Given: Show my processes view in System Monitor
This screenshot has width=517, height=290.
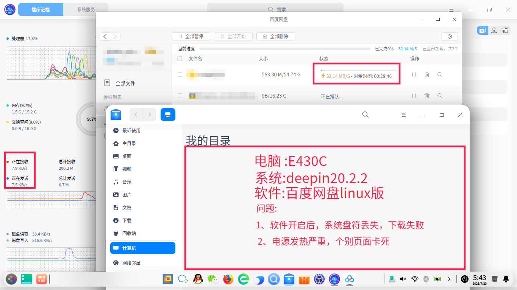Looking at the screenshot, I should pos(494,31).
